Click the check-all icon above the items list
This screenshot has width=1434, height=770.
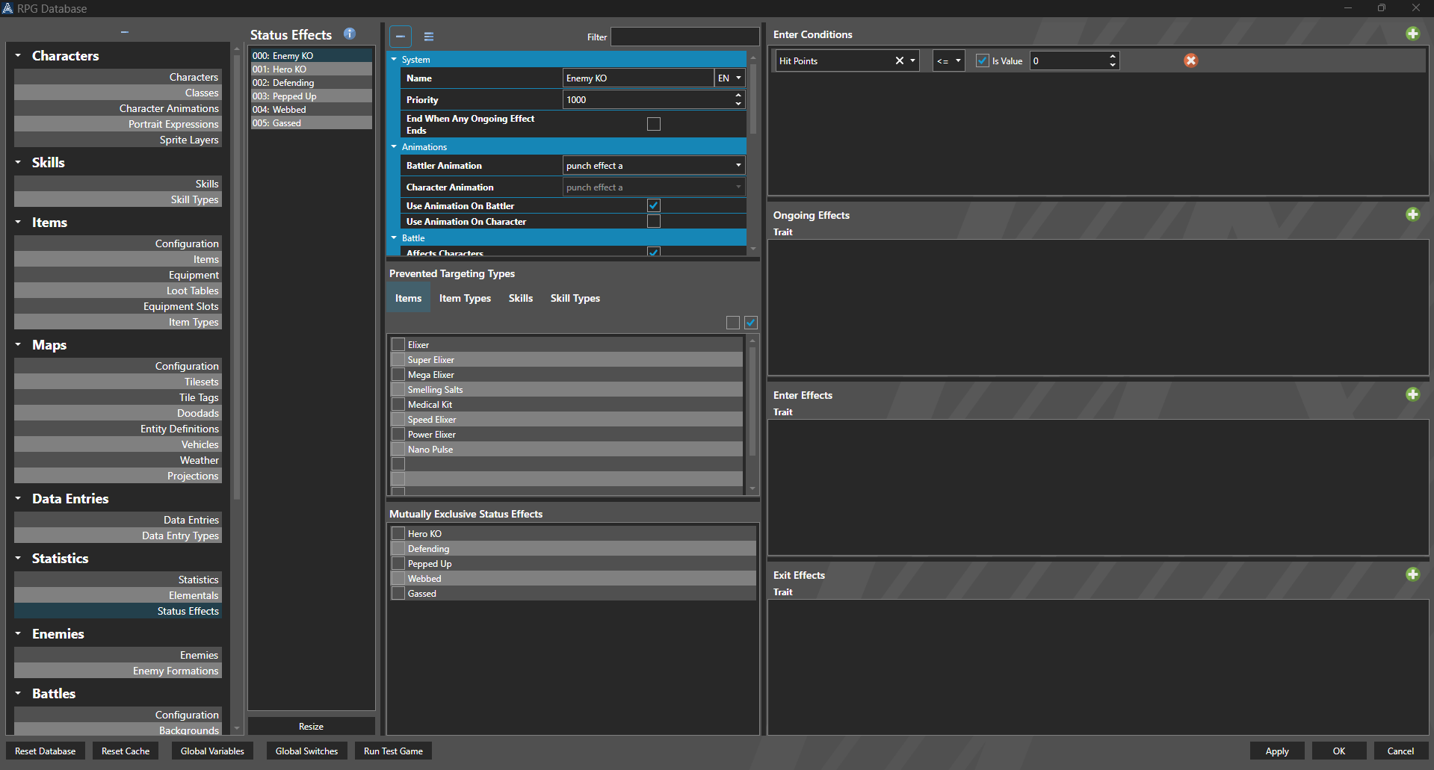(750, 323)
